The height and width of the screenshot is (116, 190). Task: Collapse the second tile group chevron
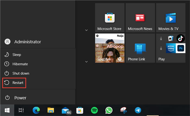click(x=86, y=62)
